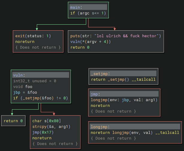Click the longjmp(env: jbp, val: arg1) call
The width and height of the screenshot is (184, 151).
124,100
